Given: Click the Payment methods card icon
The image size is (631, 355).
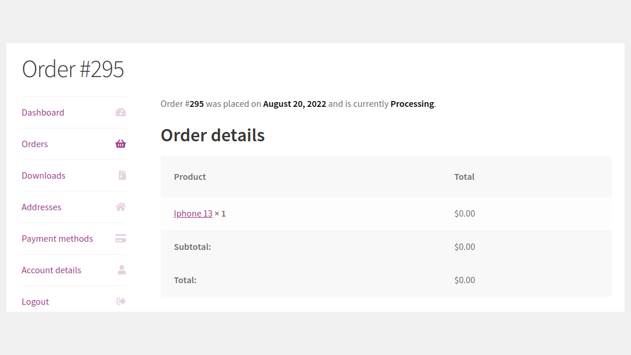Looking at the screenshot, I should (x=120, y=239).
